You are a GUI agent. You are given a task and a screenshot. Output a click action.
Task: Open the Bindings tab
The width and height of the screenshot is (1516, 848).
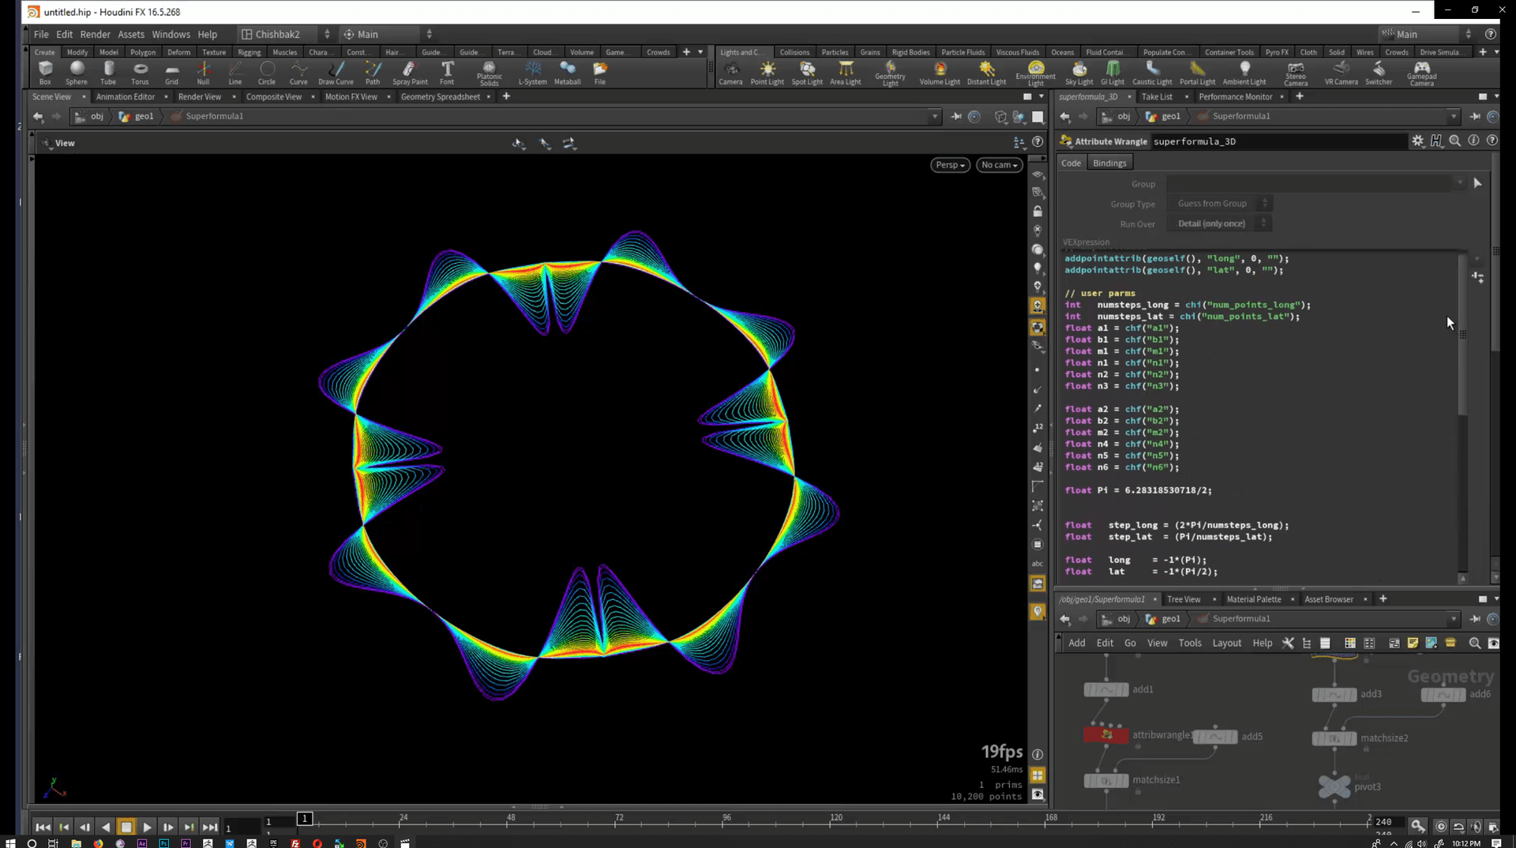(1109, 163)
